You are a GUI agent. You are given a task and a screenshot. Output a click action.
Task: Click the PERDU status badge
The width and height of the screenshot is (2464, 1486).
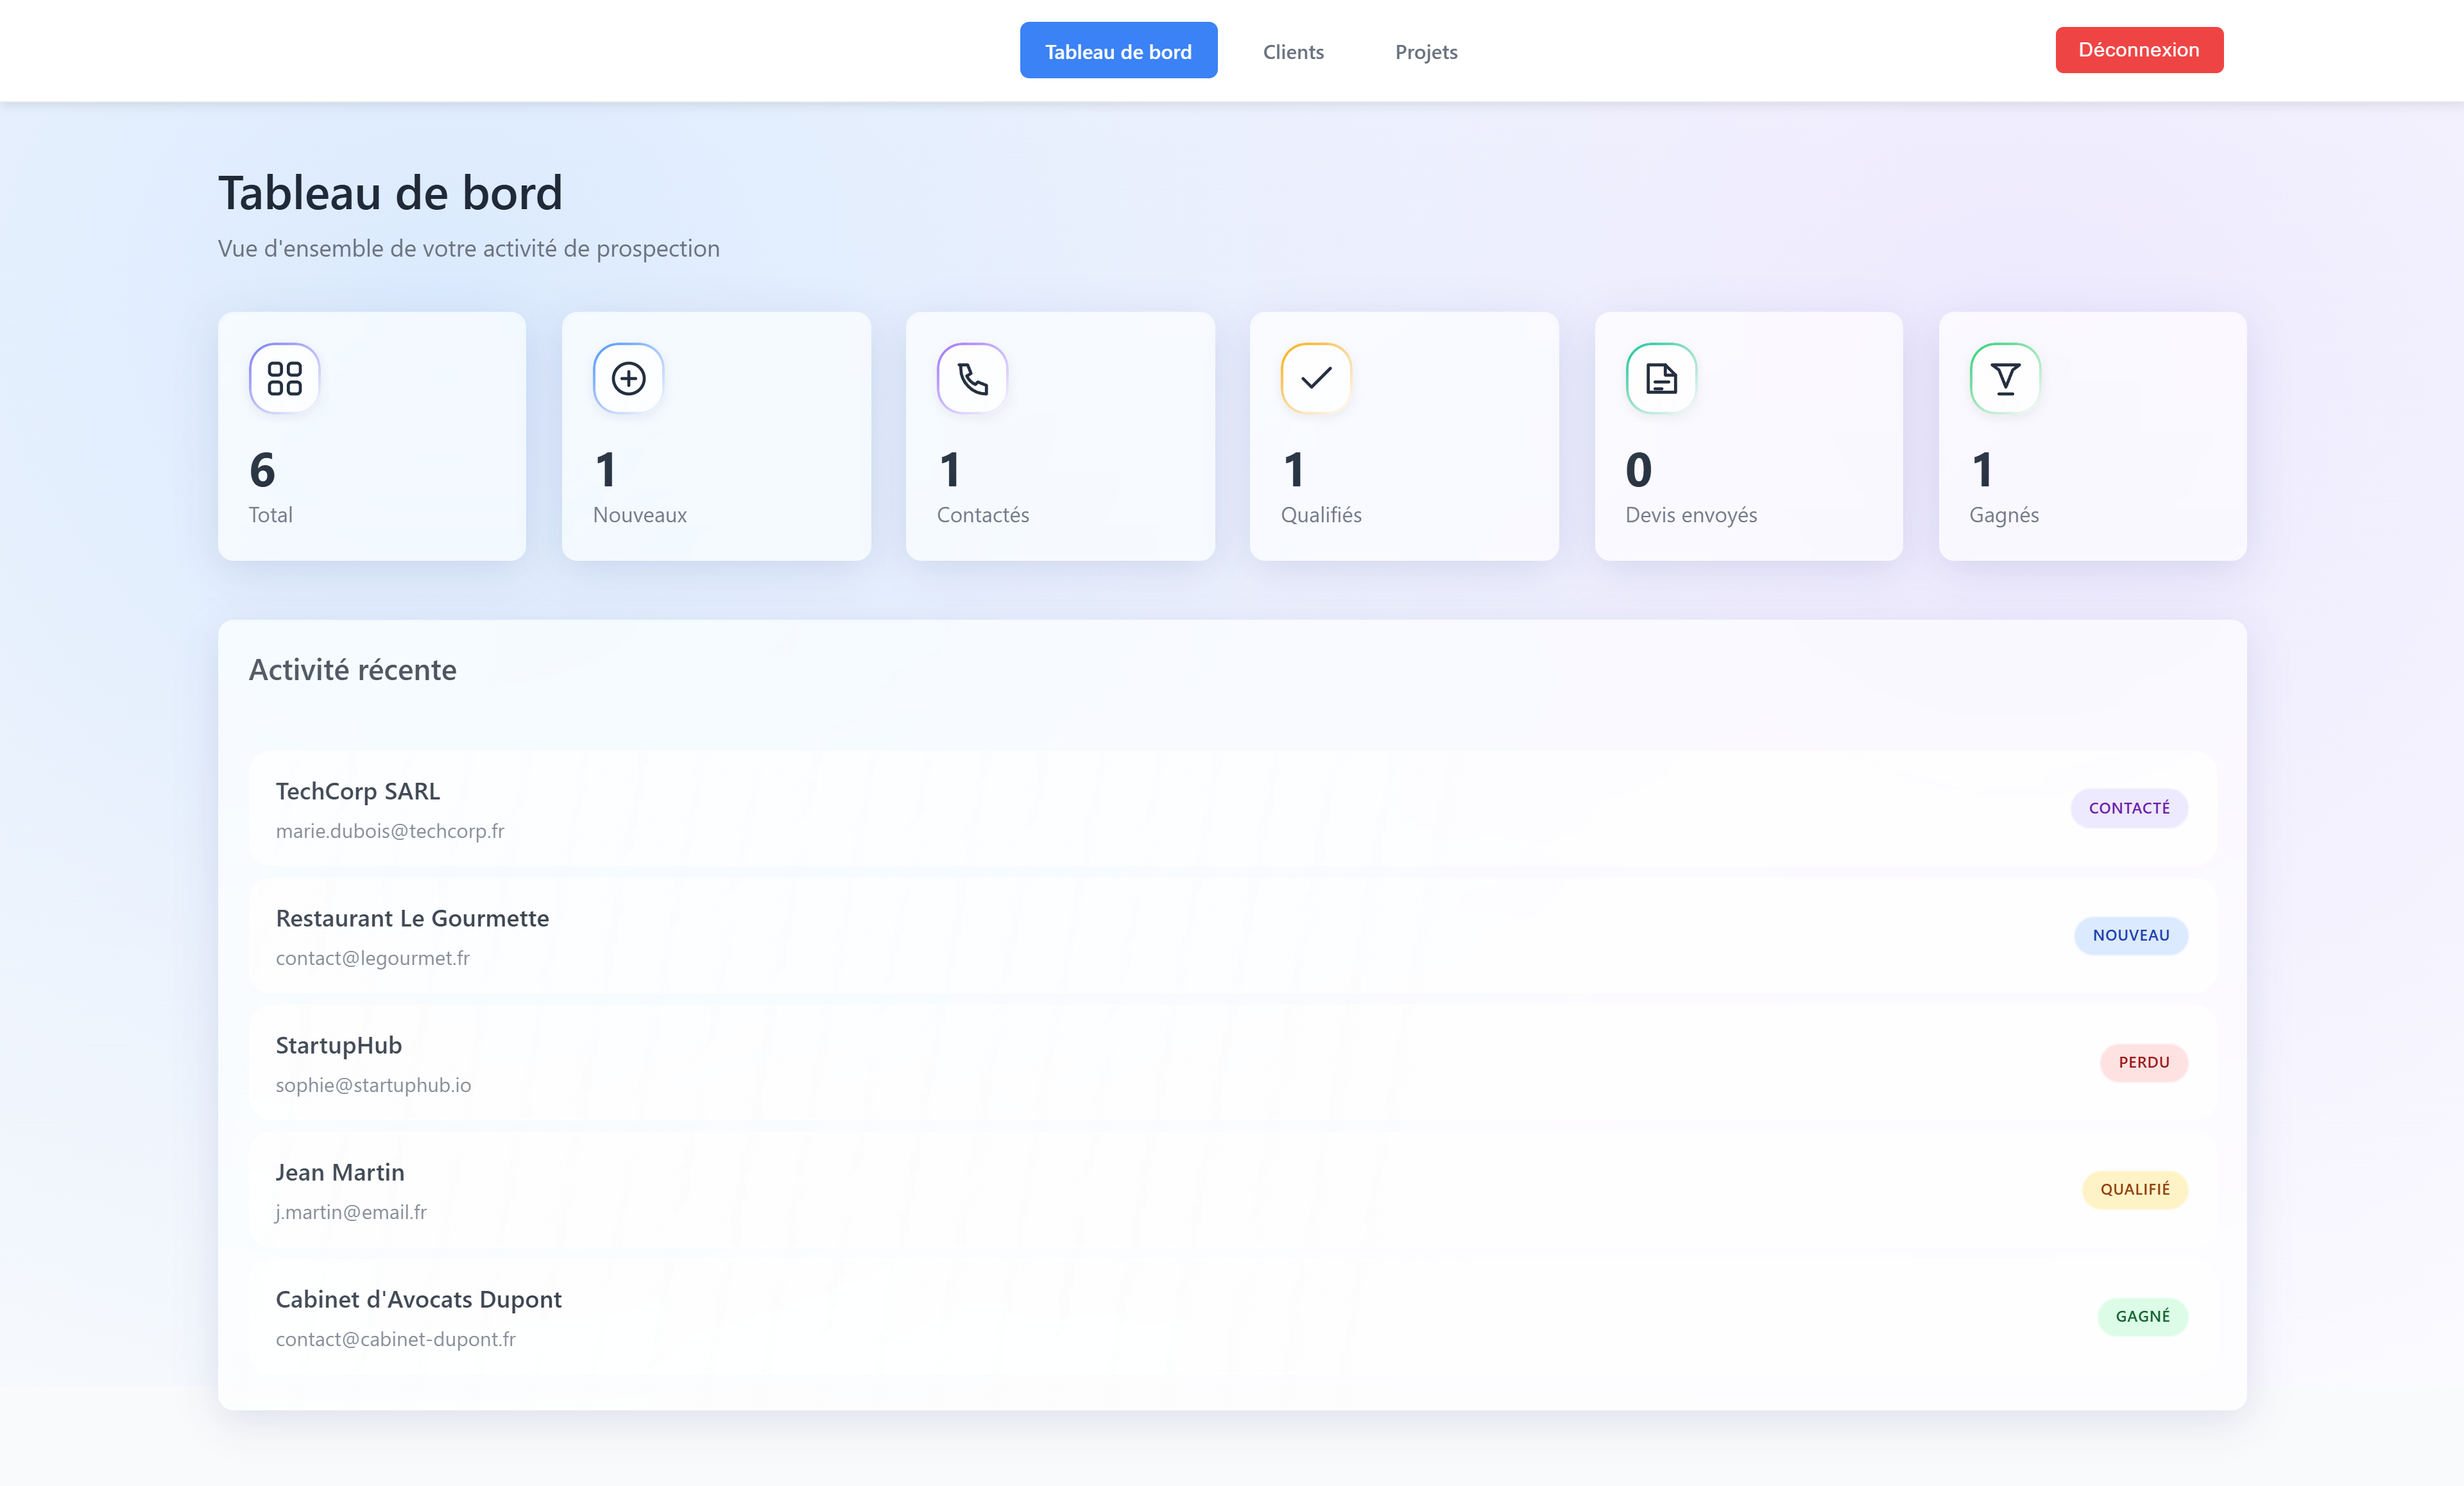(x=2144, y=1062)
